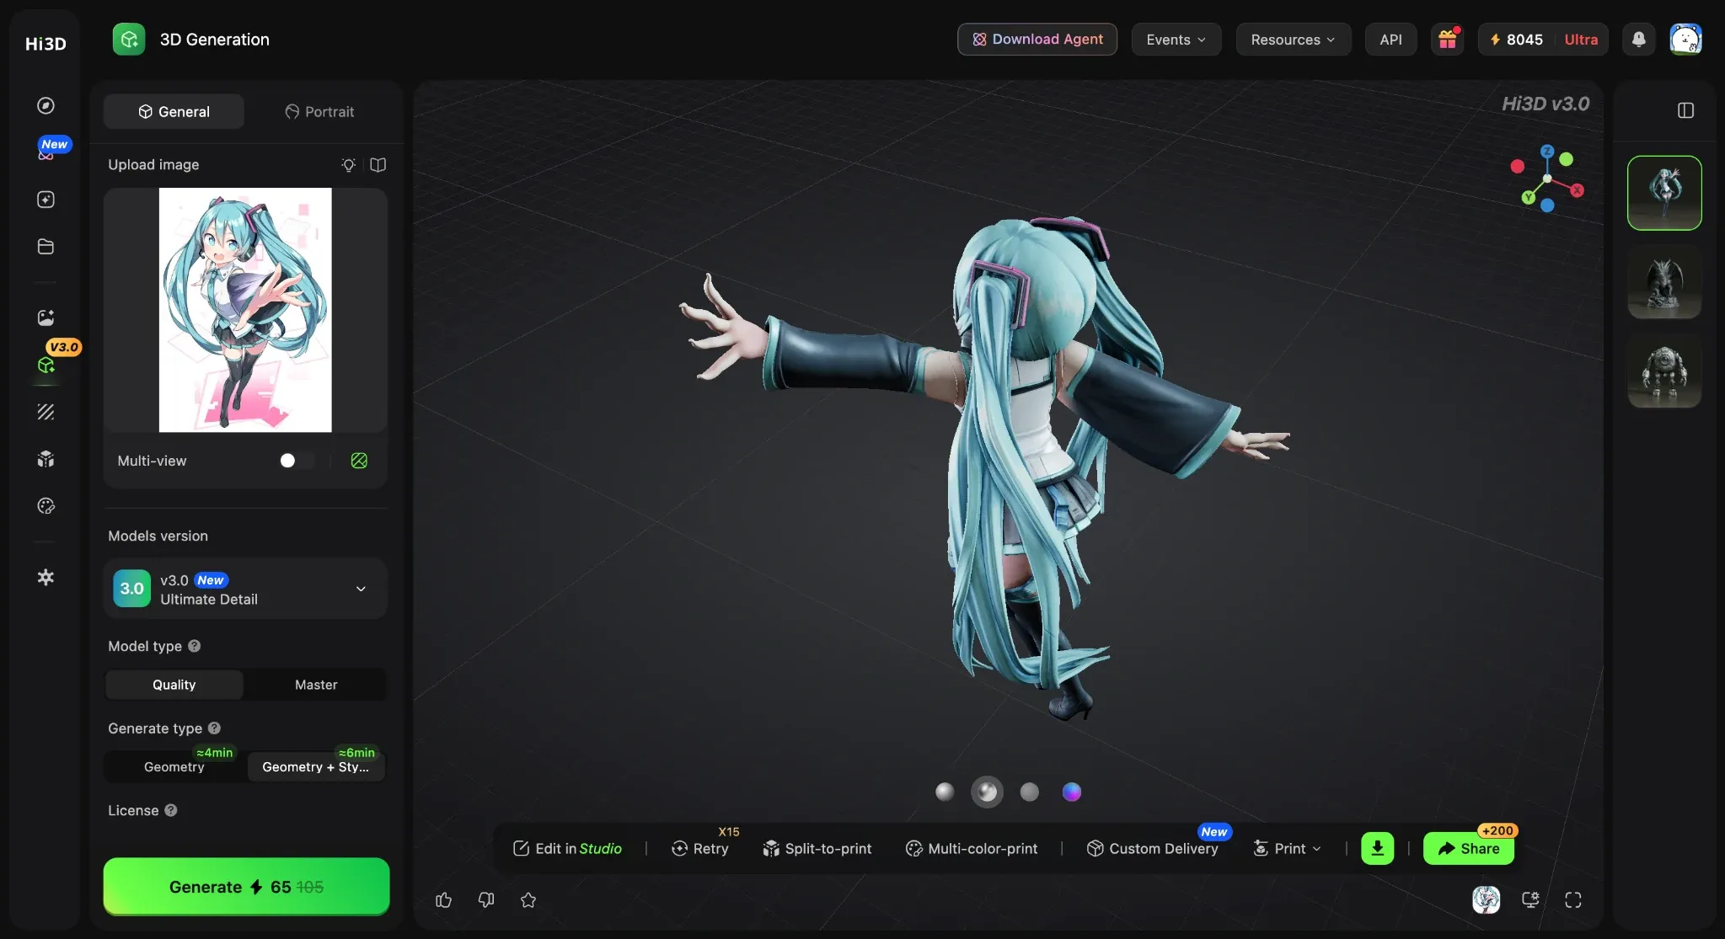Open the diagonal stripes texture tool

46,412
